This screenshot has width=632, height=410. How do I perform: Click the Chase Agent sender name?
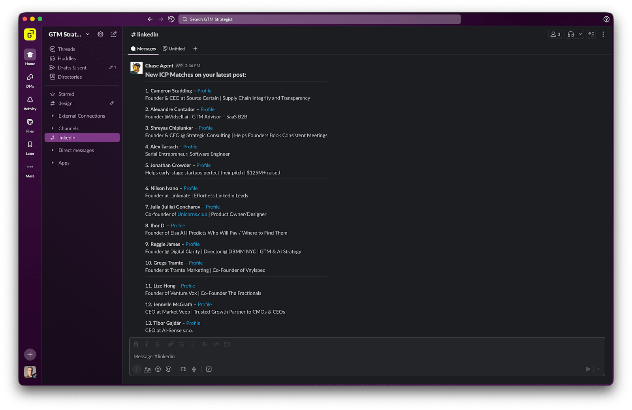(x=159, y=66)
